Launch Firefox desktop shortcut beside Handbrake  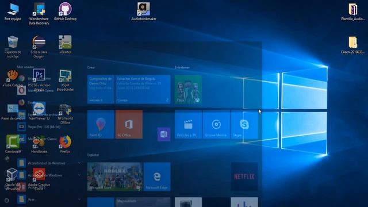click(65, 144)
